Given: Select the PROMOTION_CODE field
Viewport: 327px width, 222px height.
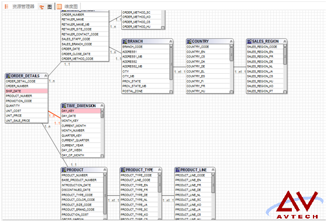Looking at the screenshot, I should click(x=26, y=101).
